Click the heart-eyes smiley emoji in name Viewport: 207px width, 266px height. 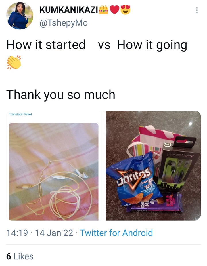pyautogui.click(x=126, y=10)
